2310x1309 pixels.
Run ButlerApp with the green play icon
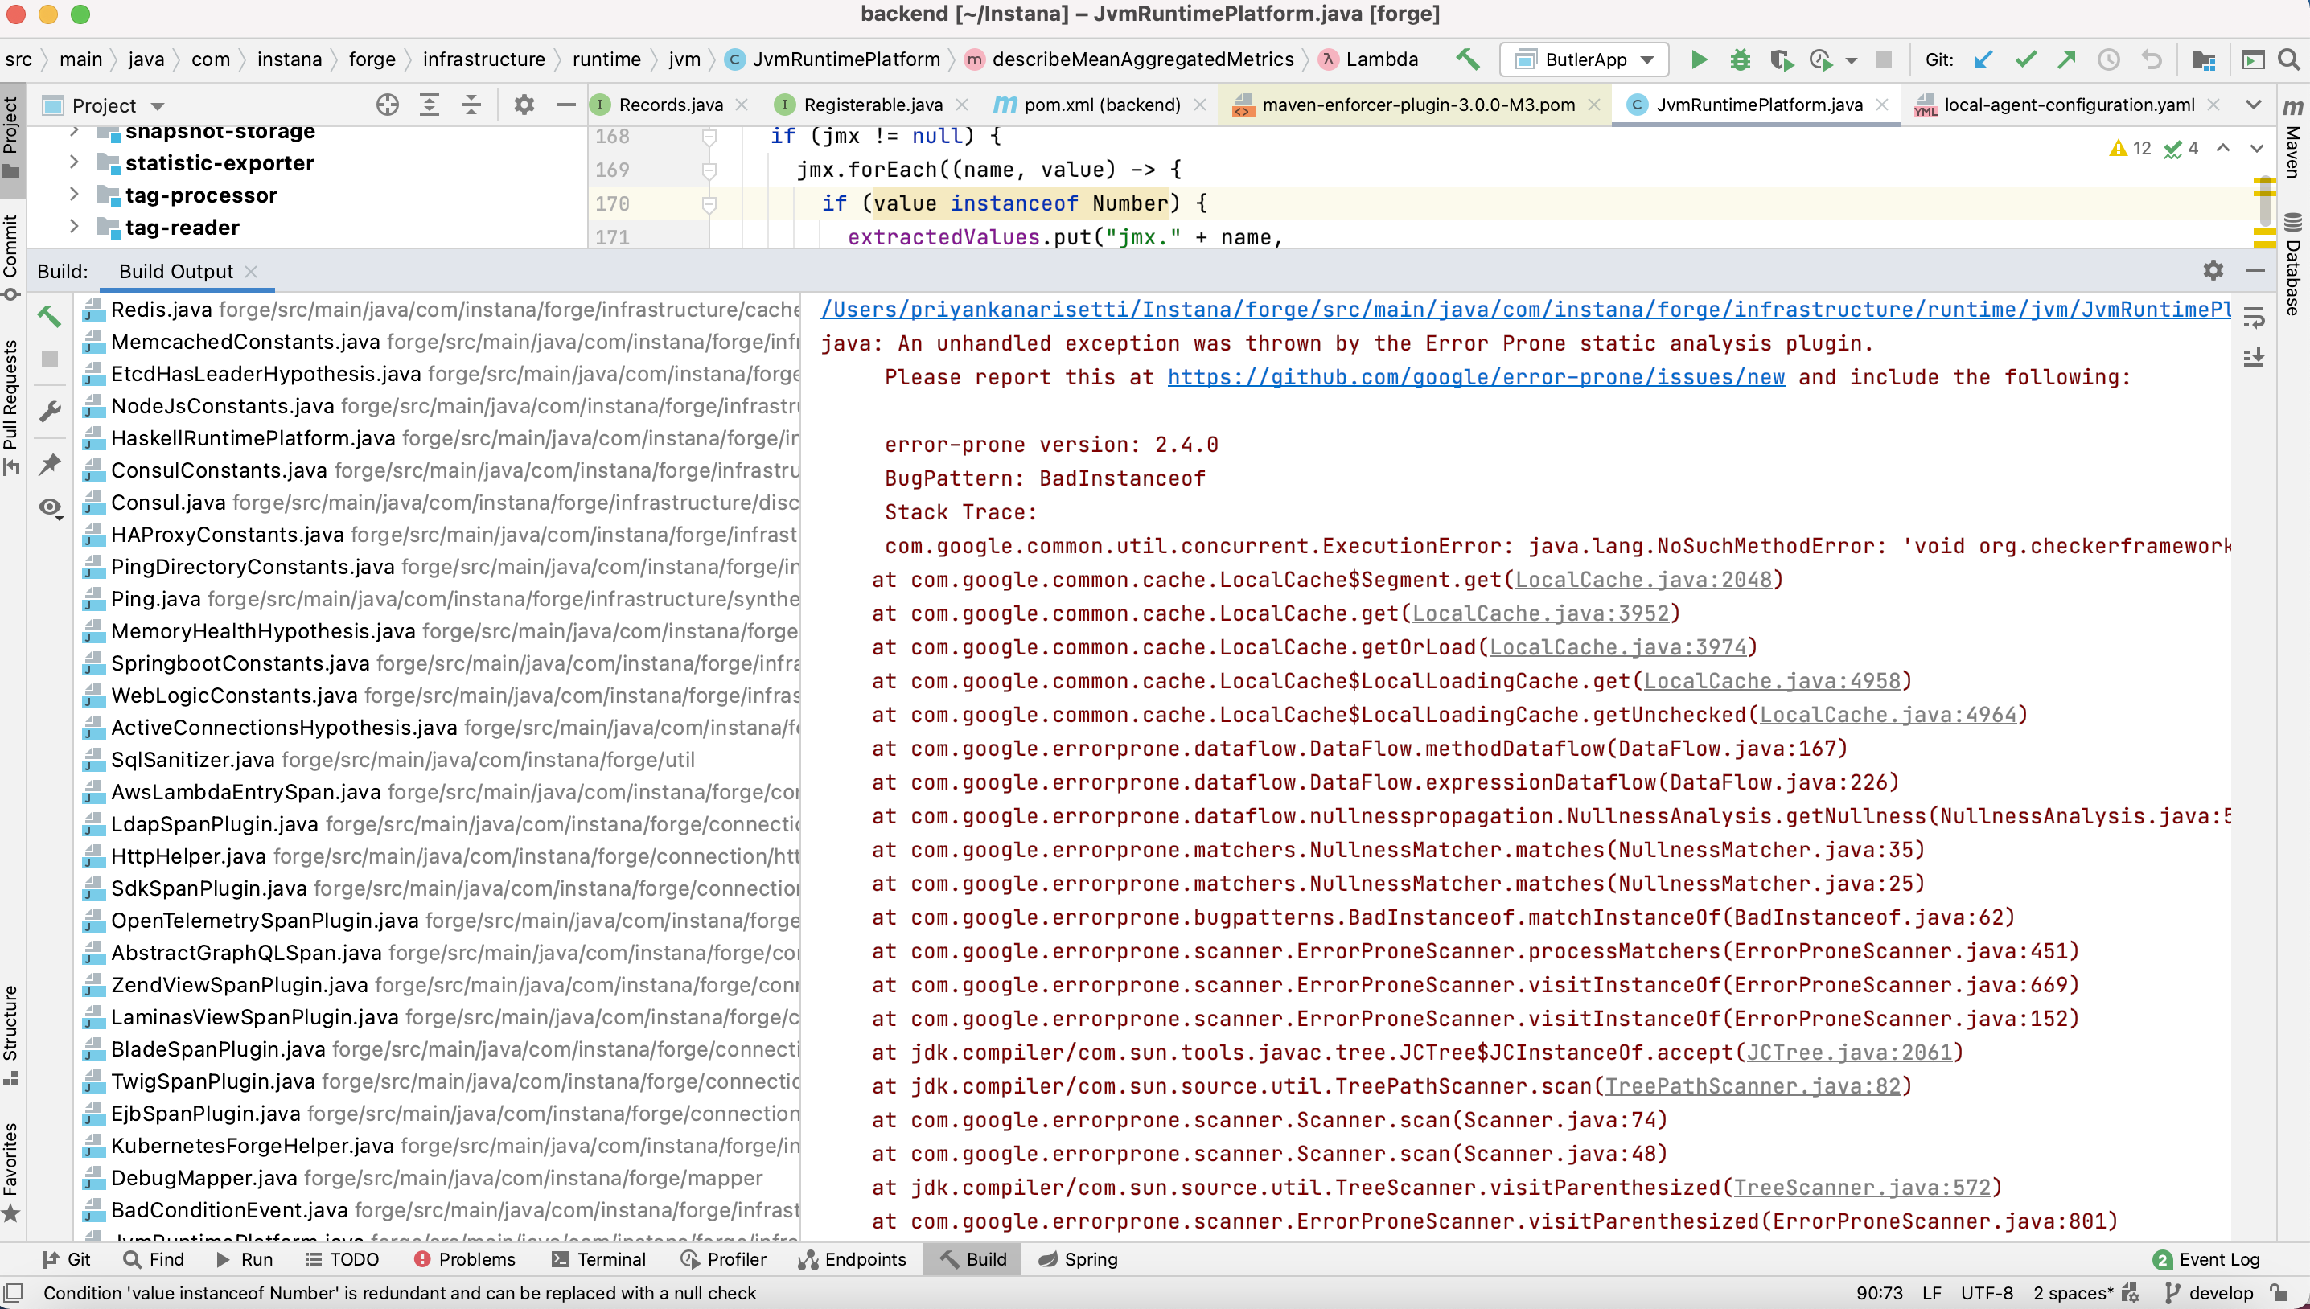click(x=1698, y=59)
